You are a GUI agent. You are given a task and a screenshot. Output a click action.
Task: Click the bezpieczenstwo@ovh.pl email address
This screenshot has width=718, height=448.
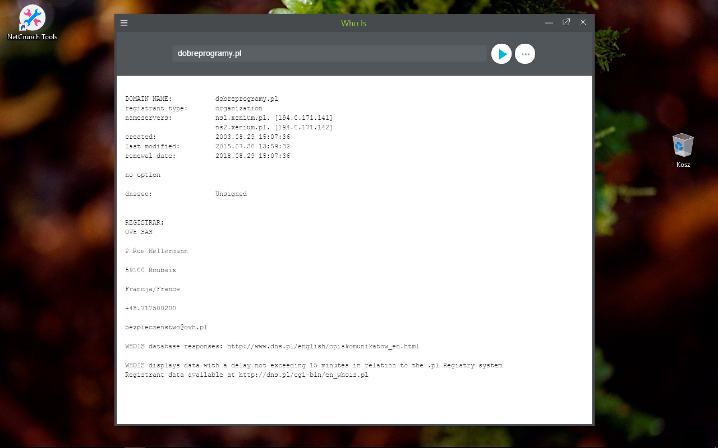[166, 327]
